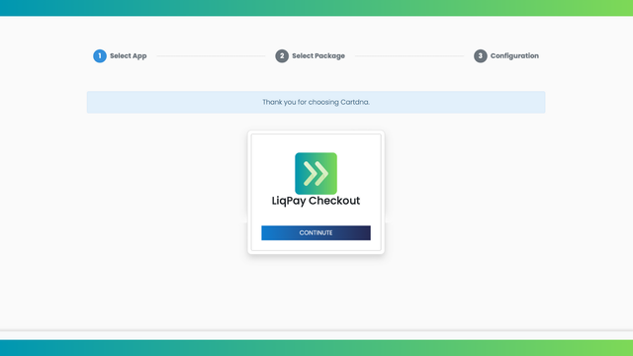633x356 pixels.
Task: Click the LiqPay Checkout app logo
Action: point(316,174)
